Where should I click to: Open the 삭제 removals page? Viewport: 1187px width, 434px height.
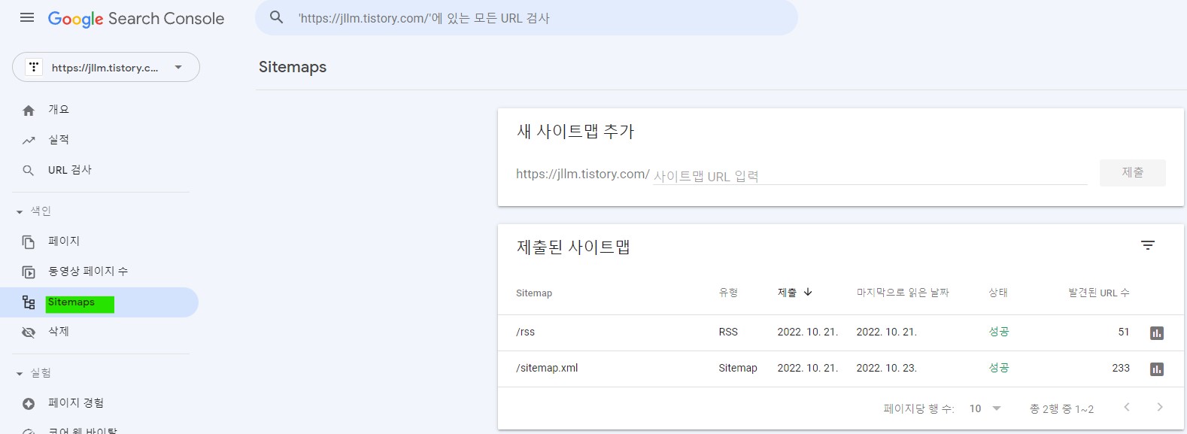59,332
